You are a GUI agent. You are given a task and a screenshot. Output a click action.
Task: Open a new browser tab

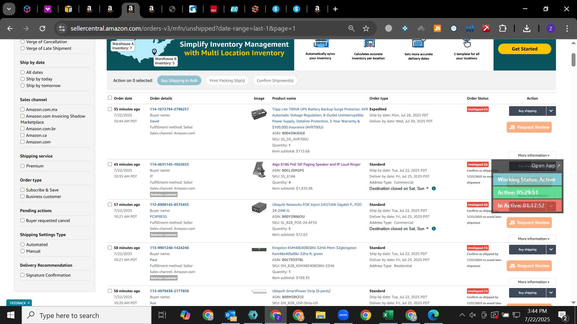tap(335, 9)
